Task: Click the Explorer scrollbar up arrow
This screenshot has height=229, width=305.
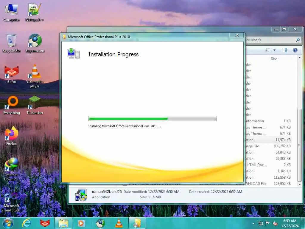Action: [299, 58]
